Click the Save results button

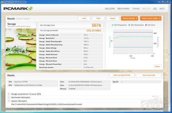pos(98,18)
